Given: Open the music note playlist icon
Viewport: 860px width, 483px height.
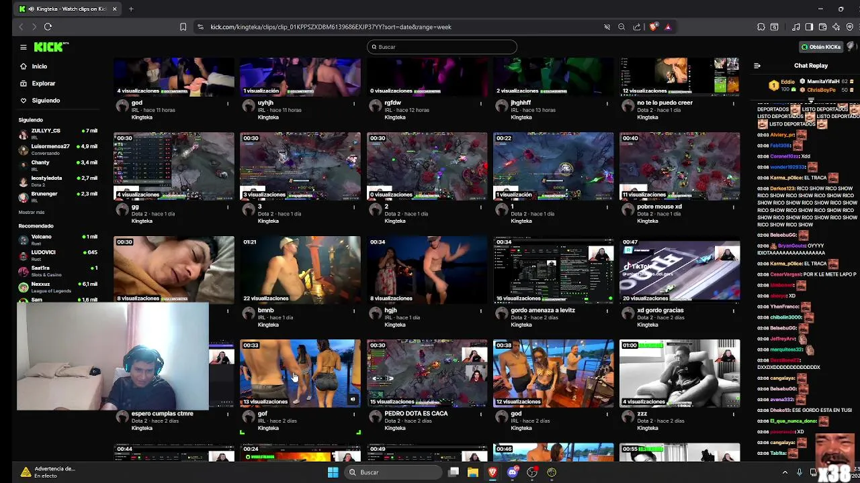Looking at the screenshot, I should [796, 27].
